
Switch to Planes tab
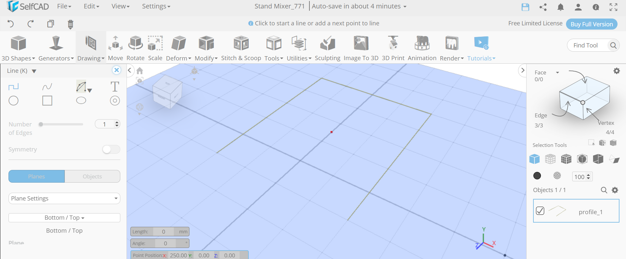click(x=37, y=176)
